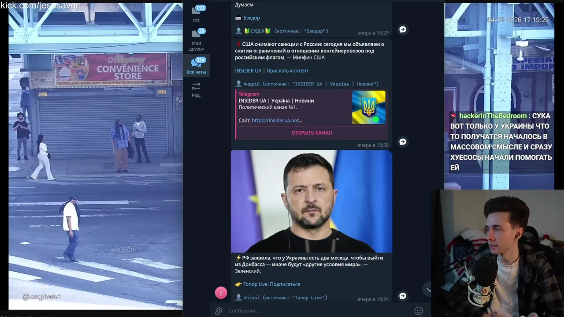Click the РФ заявила message caption

click(x=309, y=265)
